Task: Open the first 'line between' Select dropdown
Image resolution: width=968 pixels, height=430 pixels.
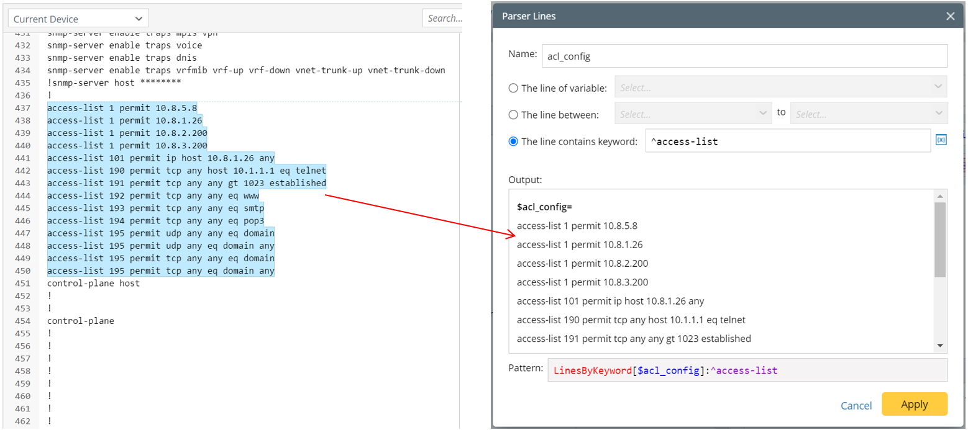Action: point(693,113)
